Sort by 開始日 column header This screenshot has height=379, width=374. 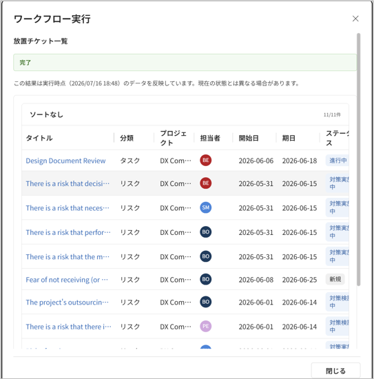249,138
